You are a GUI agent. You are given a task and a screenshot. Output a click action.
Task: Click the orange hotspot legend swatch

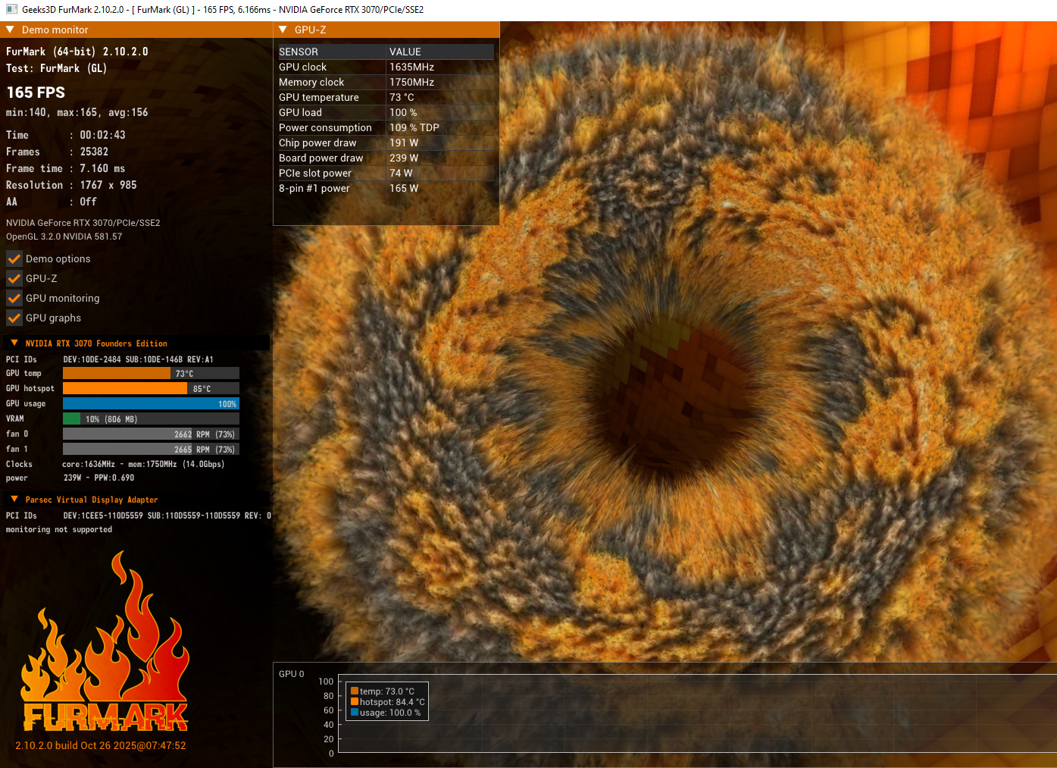click(355, 701)
